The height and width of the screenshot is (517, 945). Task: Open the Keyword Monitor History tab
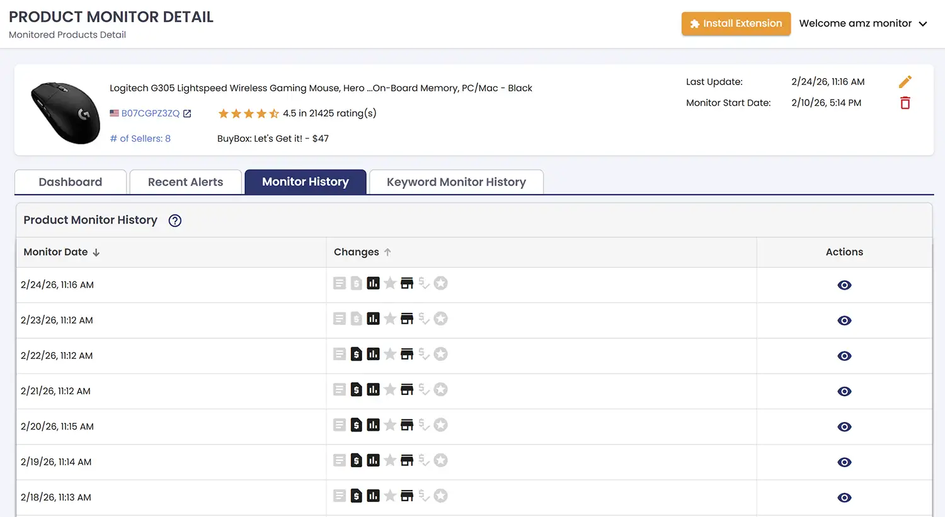456,182
